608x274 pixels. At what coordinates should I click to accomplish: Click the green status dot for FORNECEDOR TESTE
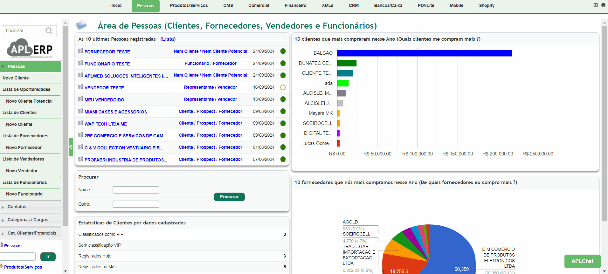[283, 51]
